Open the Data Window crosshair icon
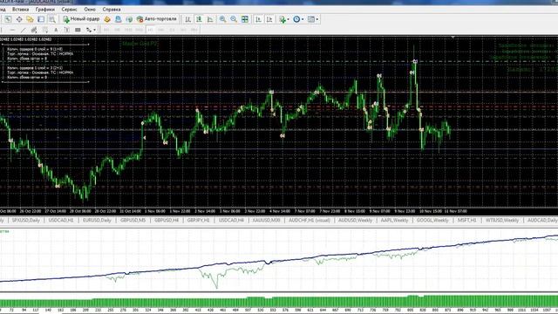 [19, 19]
